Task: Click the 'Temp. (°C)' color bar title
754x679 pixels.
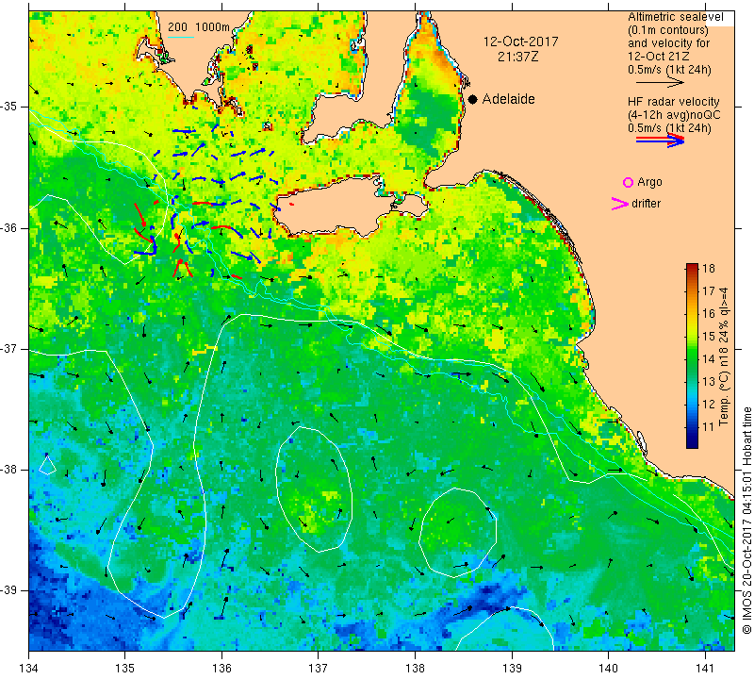Action: tap(723, 399)
